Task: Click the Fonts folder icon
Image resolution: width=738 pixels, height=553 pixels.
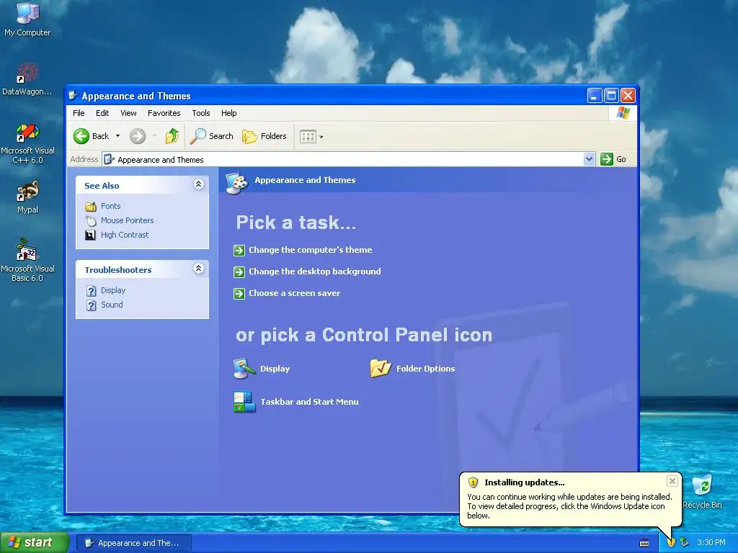Action: click(x=91, y=207)
